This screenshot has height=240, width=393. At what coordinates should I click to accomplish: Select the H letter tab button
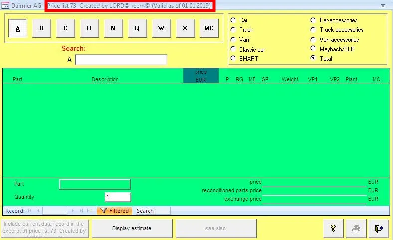pyautogui.click(x=89, y=28)
